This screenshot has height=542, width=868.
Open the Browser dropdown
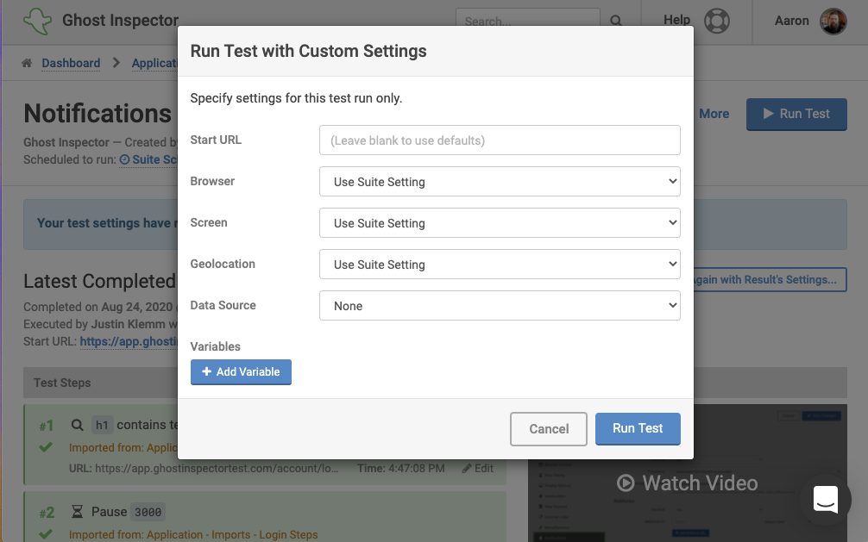(500, 182)
